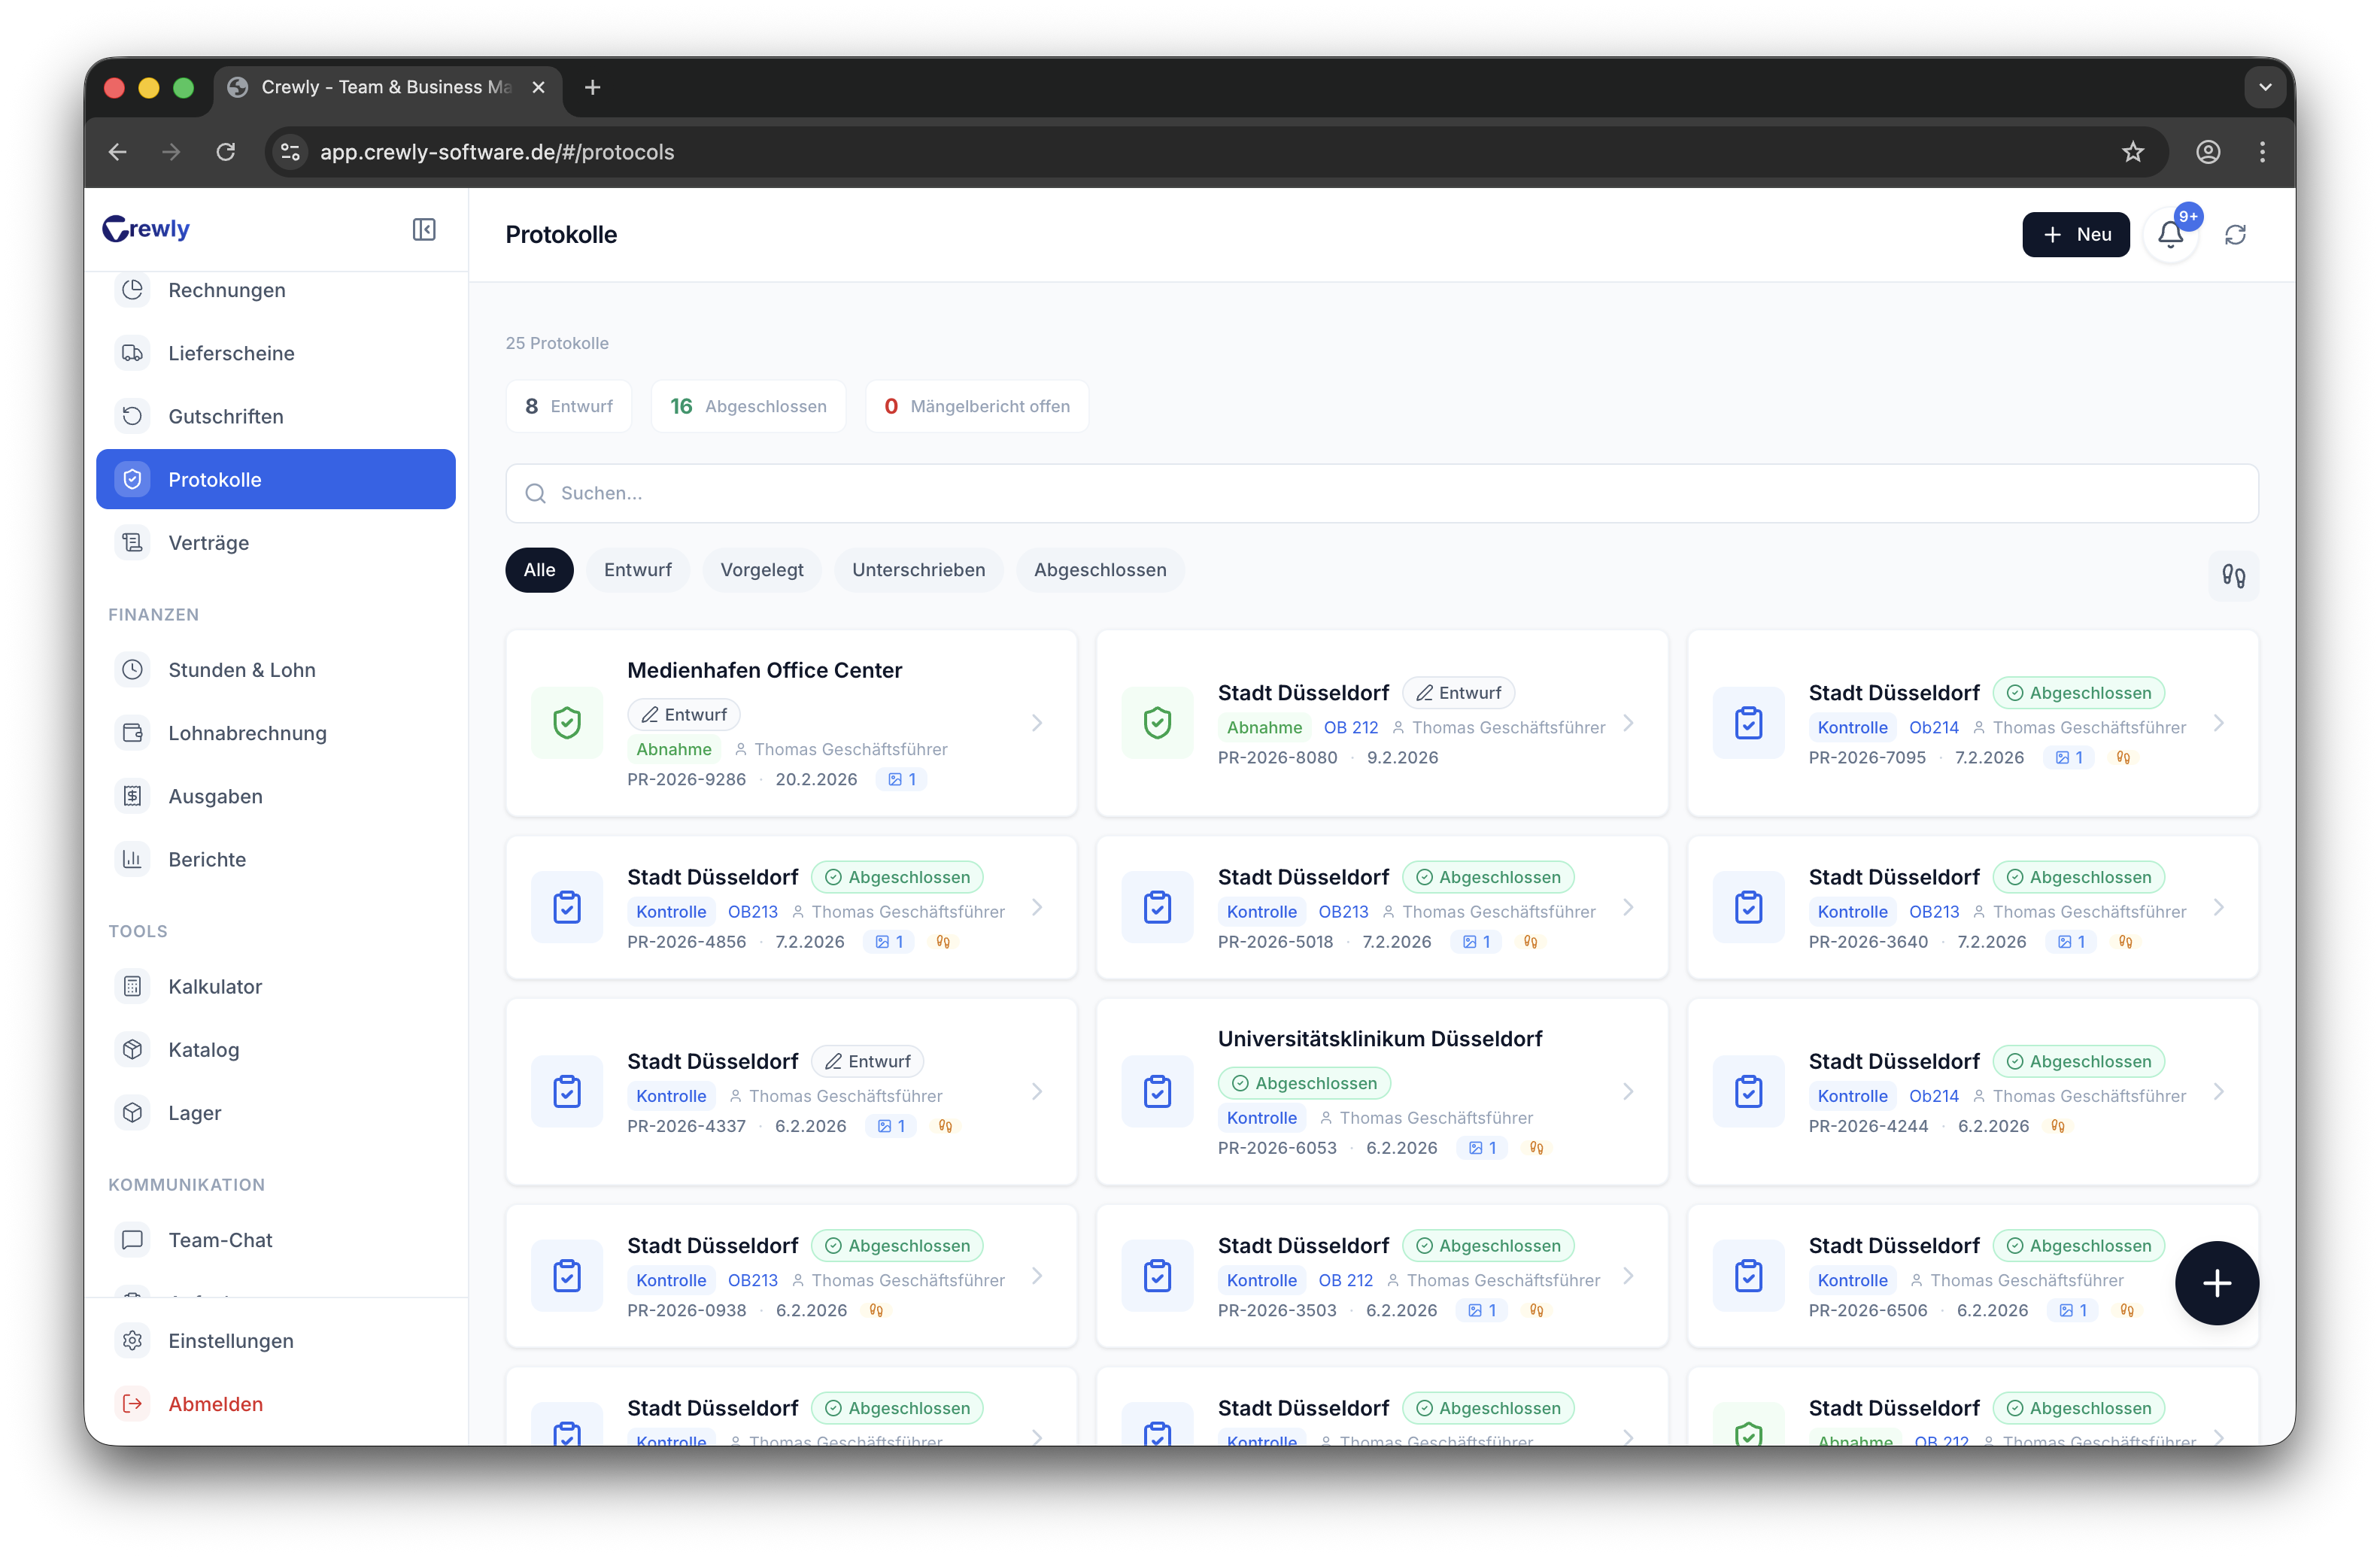Open Verträge menu item
The image size is (2380, 1557).
[x=208, y=543]
